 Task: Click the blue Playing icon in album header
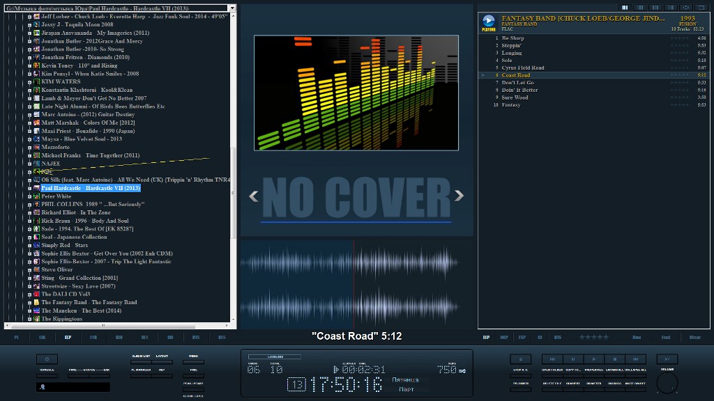489,22
